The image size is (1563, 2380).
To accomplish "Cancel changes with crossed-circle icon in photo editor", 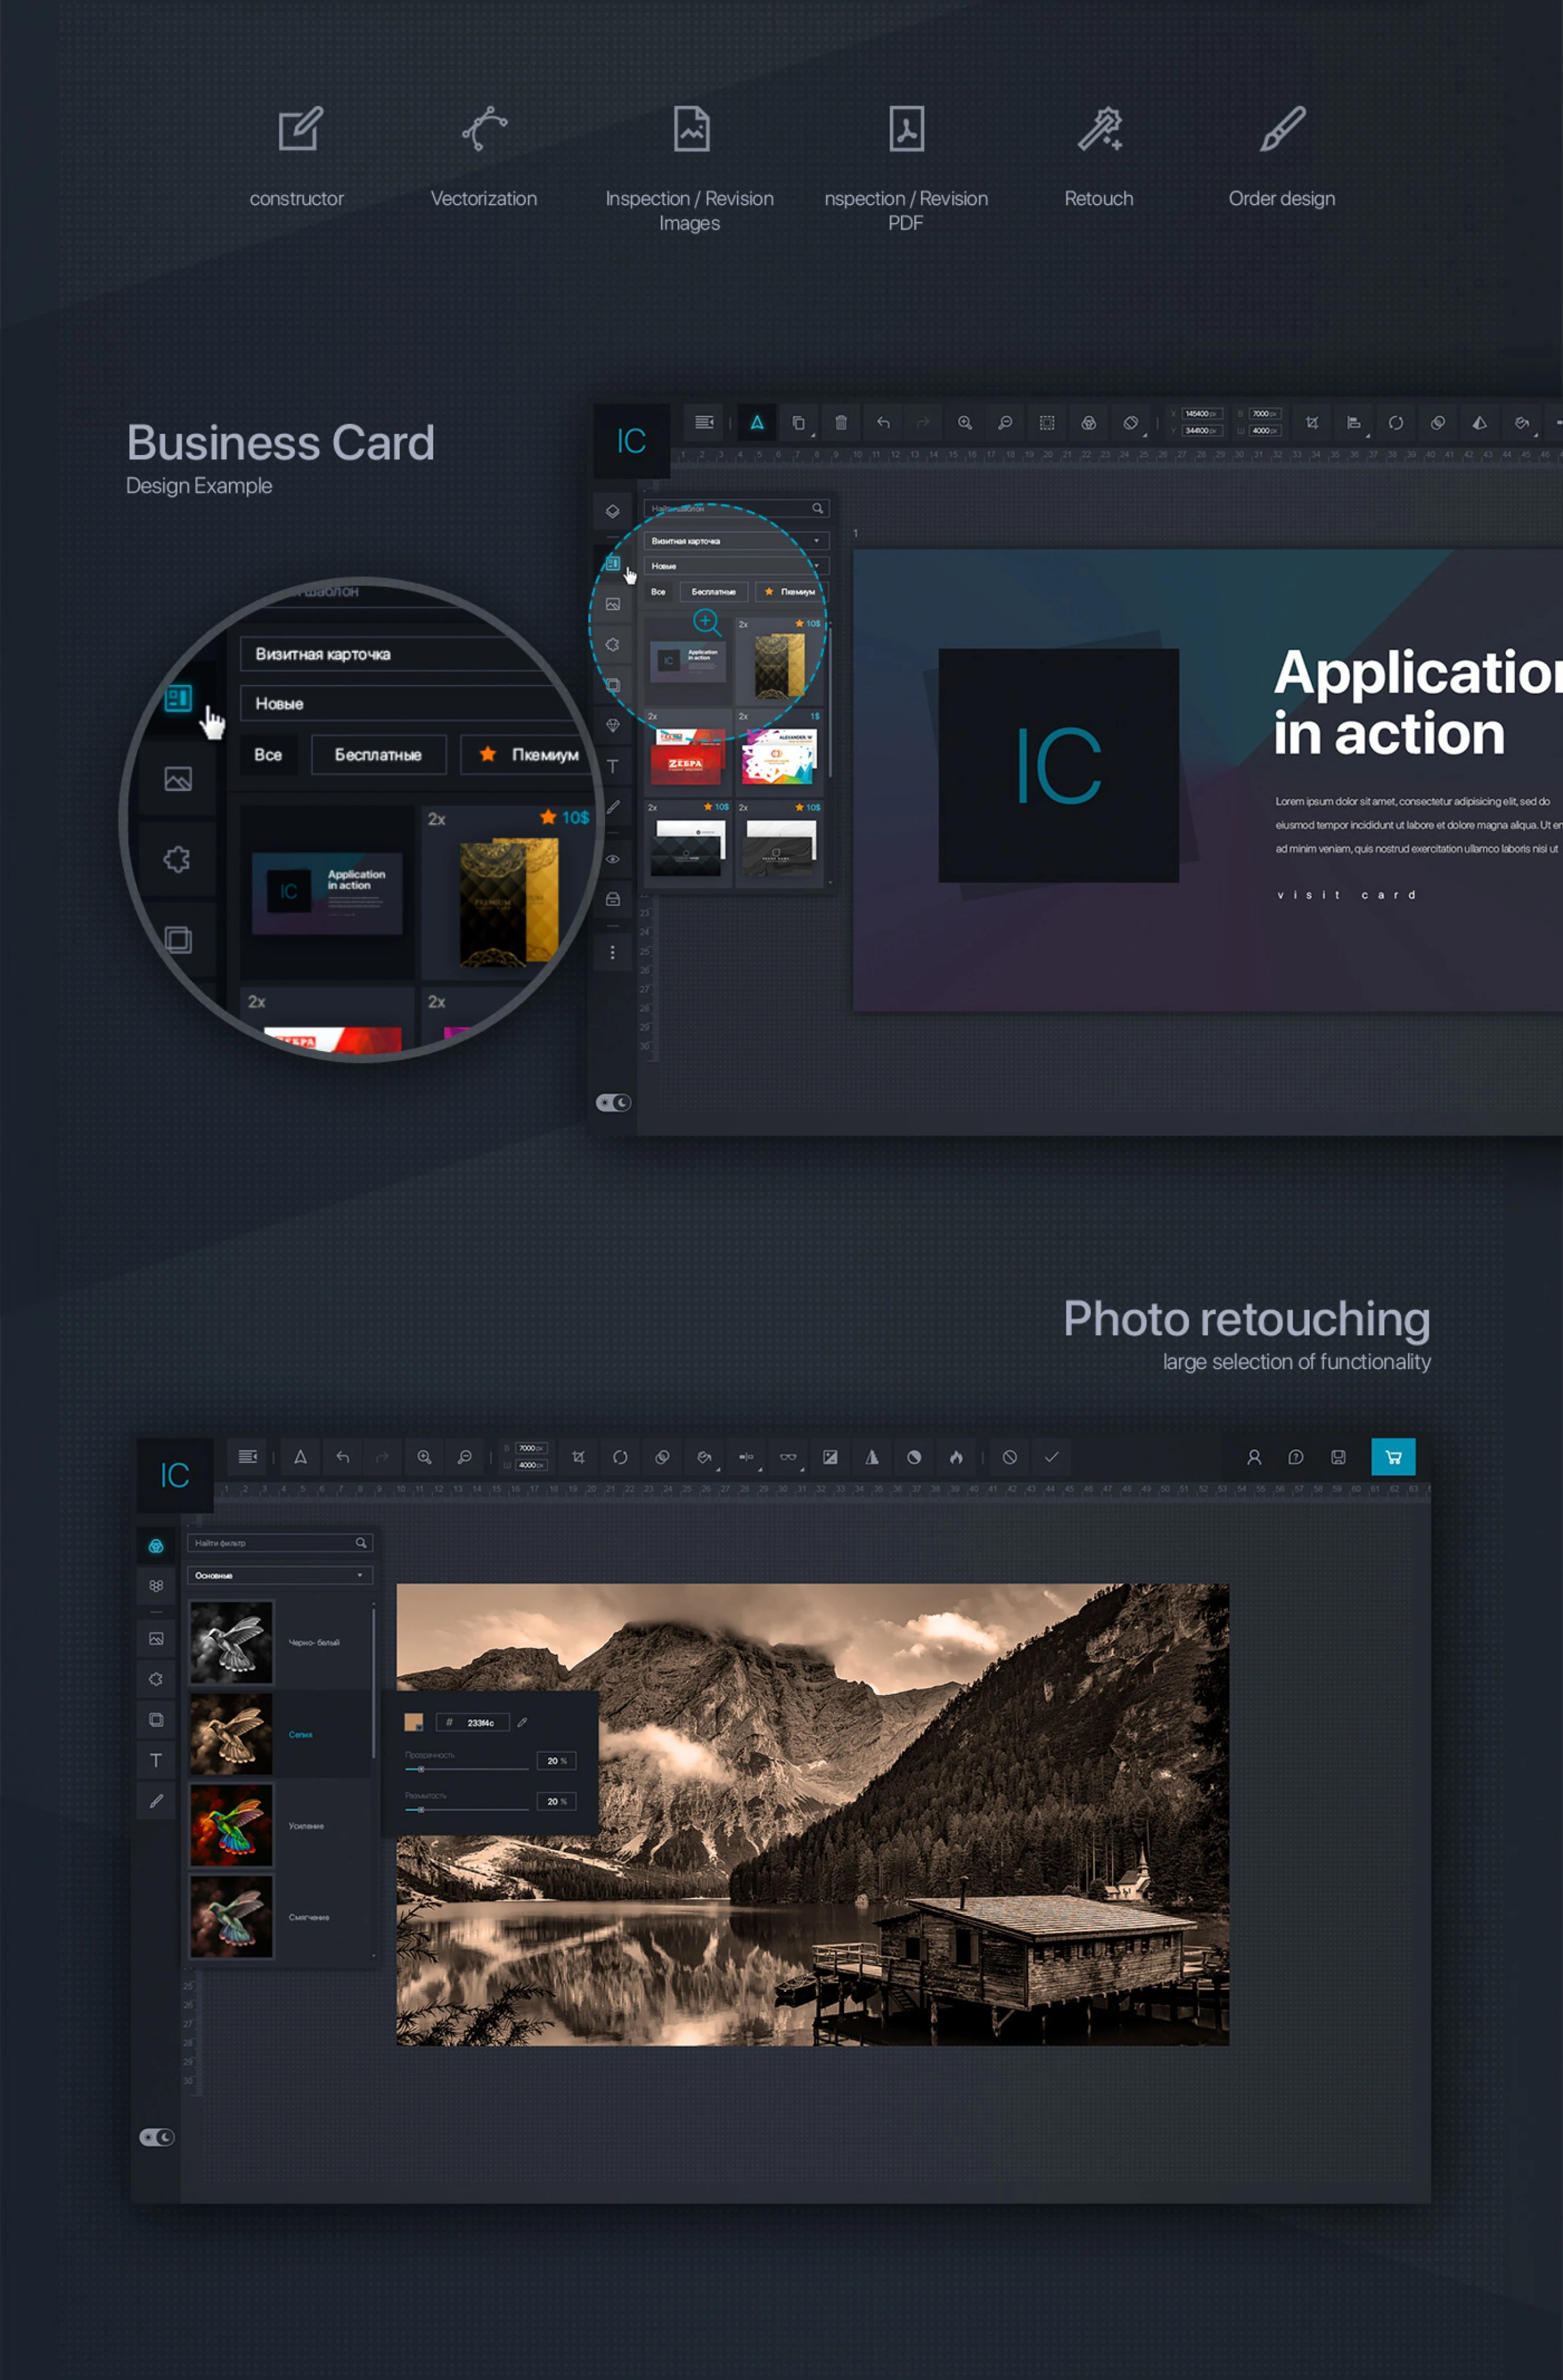I will [1010, 1457].
